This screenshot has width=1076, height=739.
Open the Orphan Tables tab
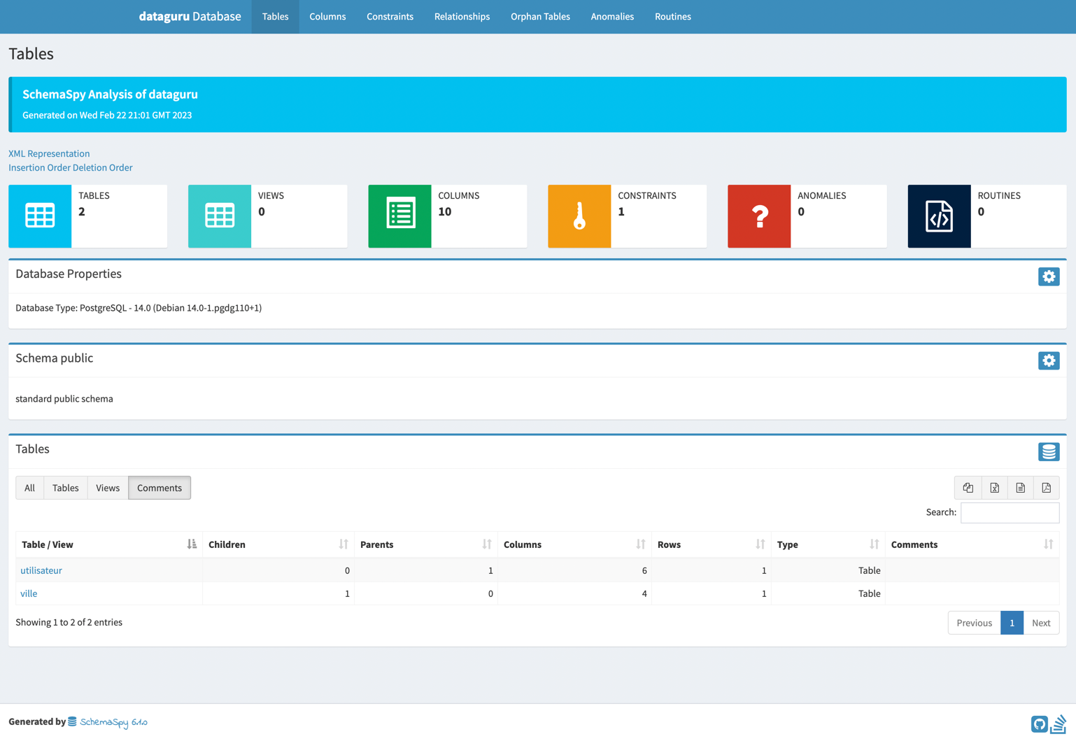click(540, 17)
